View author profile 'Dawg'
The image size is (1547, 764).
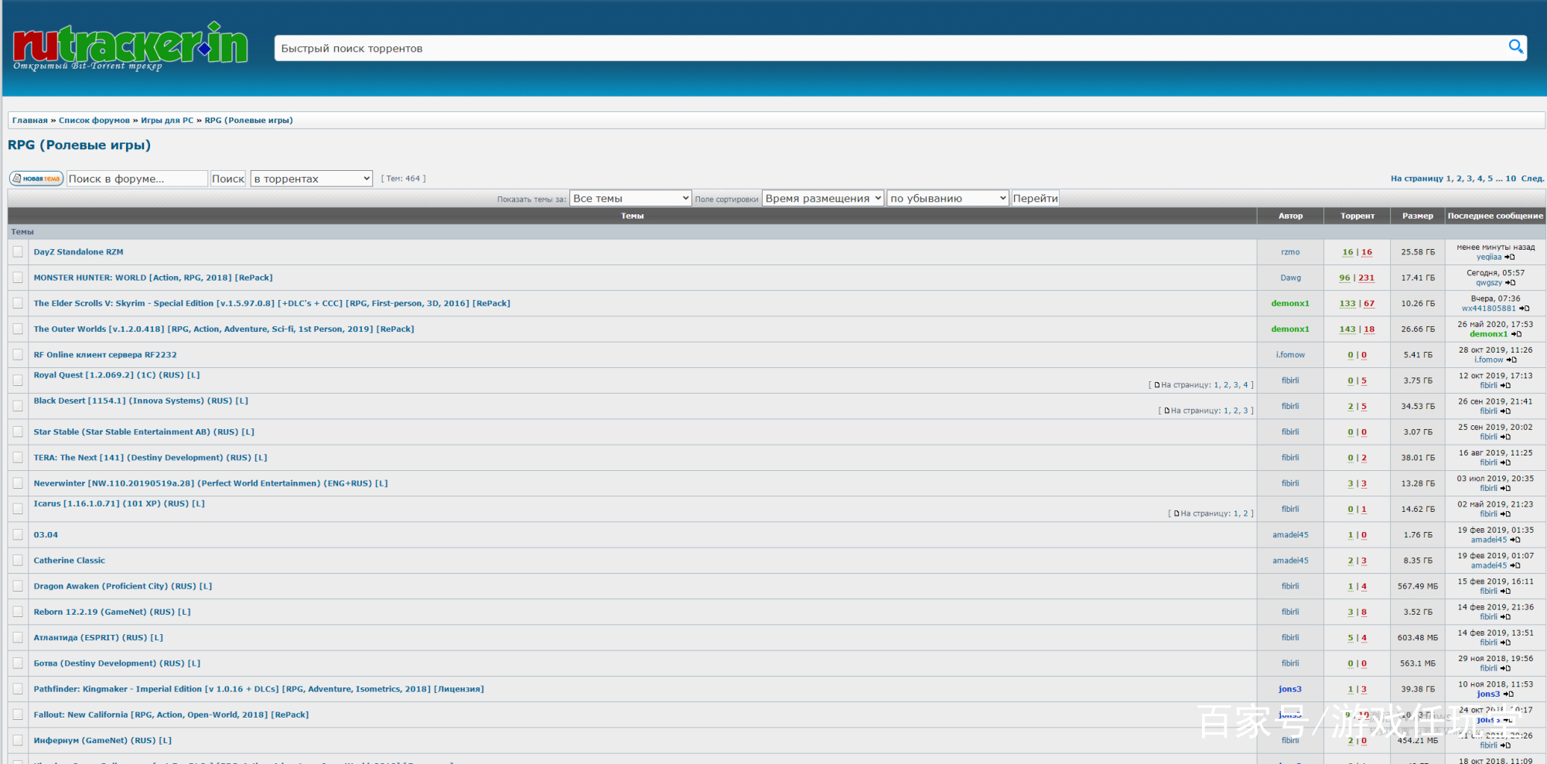pyautogui.click(x=1290, y=278)
